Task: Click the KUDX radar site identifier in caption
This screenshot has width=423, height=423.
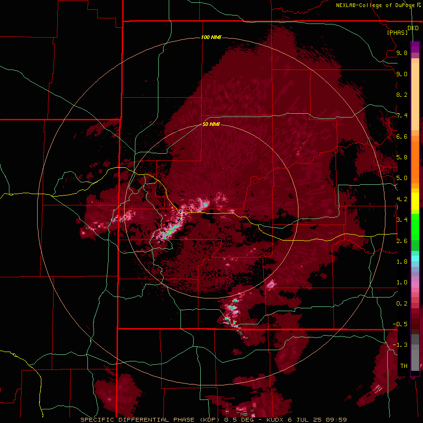Action: (274, 420)
